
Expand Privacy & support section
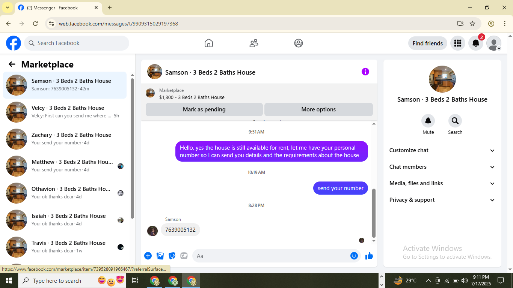[442, 200]
